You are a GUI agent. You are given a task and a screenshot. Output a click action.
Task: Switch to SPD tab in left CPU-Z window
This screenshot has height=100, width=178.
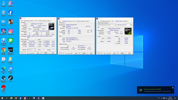point(36,21)
